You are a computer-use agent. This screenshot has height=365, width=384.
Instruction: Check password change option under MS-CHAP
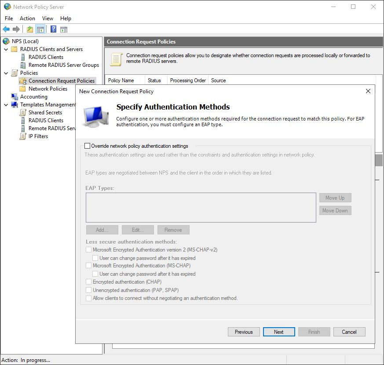coord(95,274)
